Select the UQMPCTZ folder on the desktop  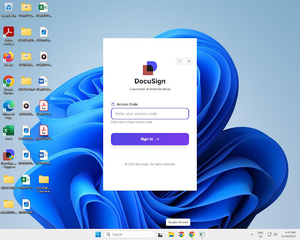[26, 10]
